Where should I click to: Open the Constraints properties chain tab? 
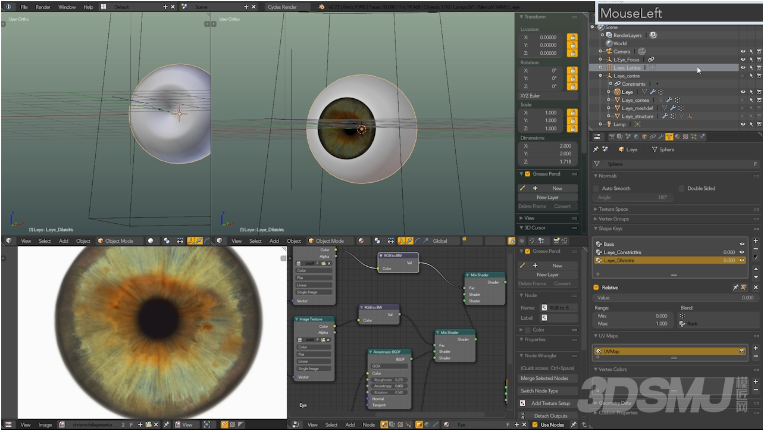pyautogui.click(x=653, y=136)
